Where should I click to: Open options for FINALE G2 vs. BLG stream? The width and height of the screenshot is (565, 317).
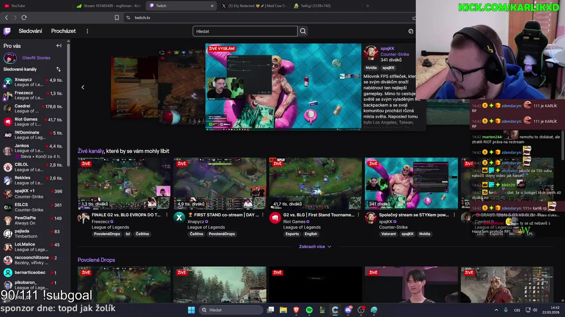click(166, 215)
